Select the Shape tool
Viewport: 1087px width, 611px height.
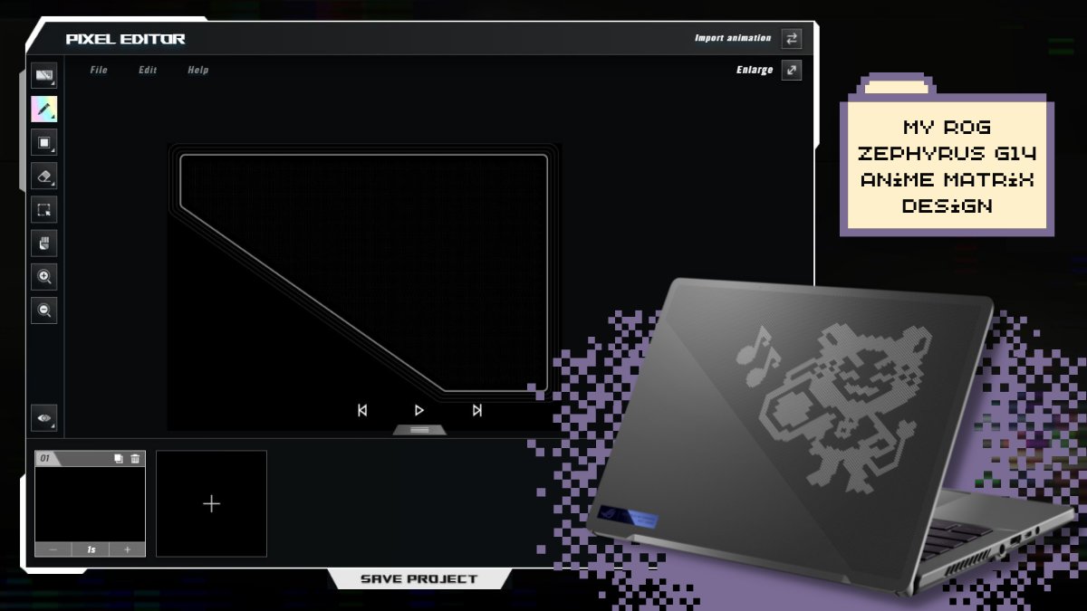tap(43, 143)
